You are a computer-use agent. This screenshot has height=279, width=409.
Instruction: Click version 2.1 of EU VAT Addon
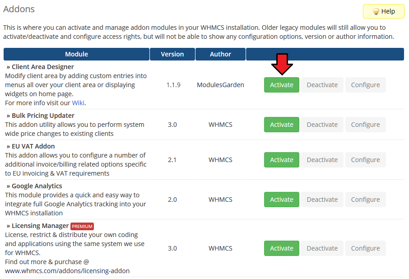[x=172, y=160]
